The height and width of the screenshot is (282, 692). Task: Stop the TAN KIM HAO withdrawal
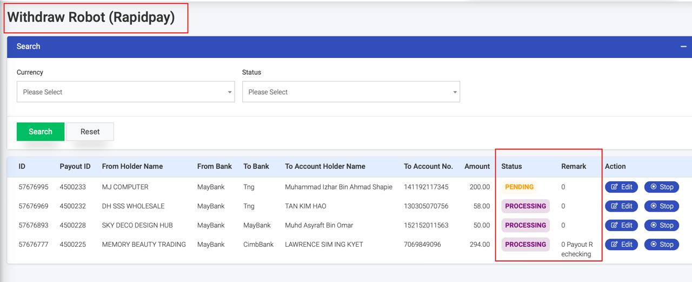(661, 206)
